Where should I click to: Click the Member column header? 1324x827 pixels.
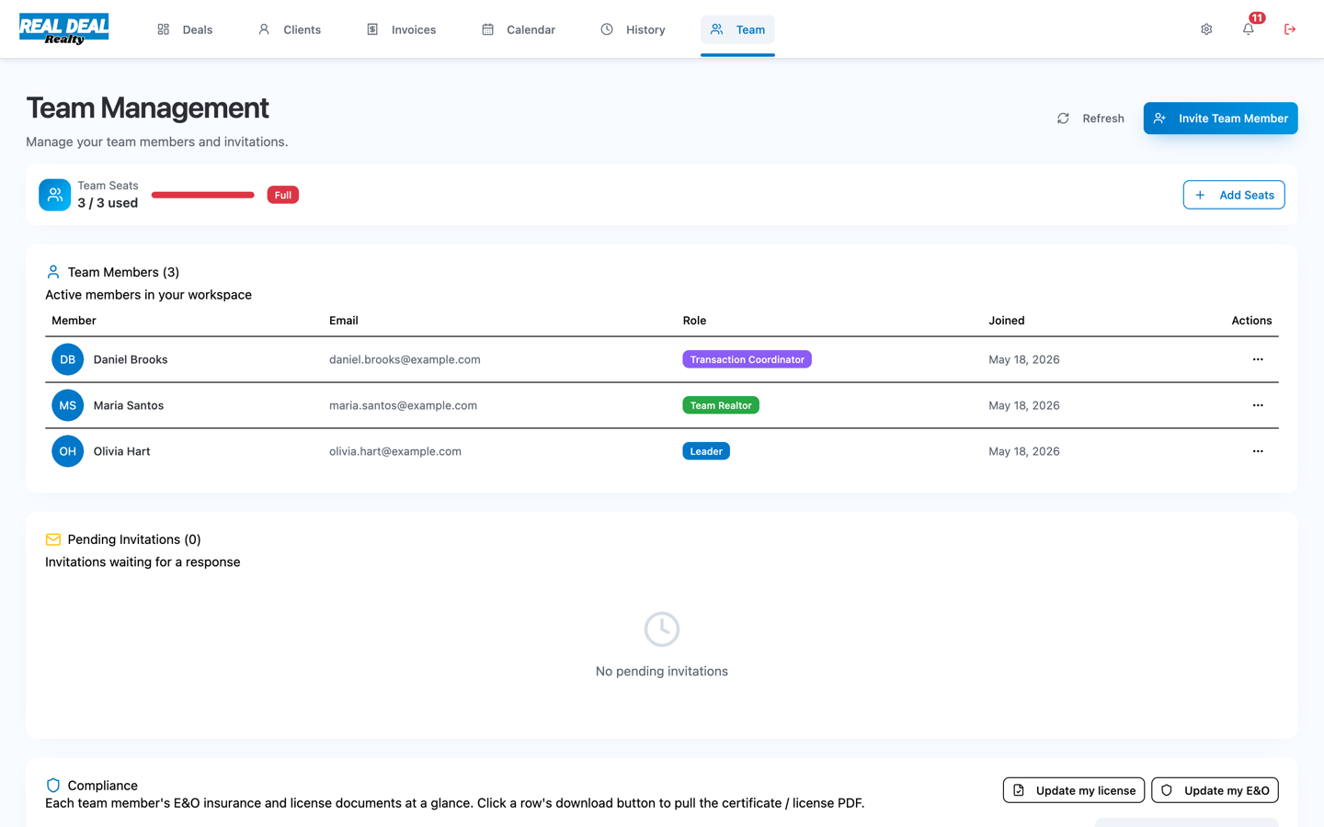pyautogui.click(x=74, y=321)
